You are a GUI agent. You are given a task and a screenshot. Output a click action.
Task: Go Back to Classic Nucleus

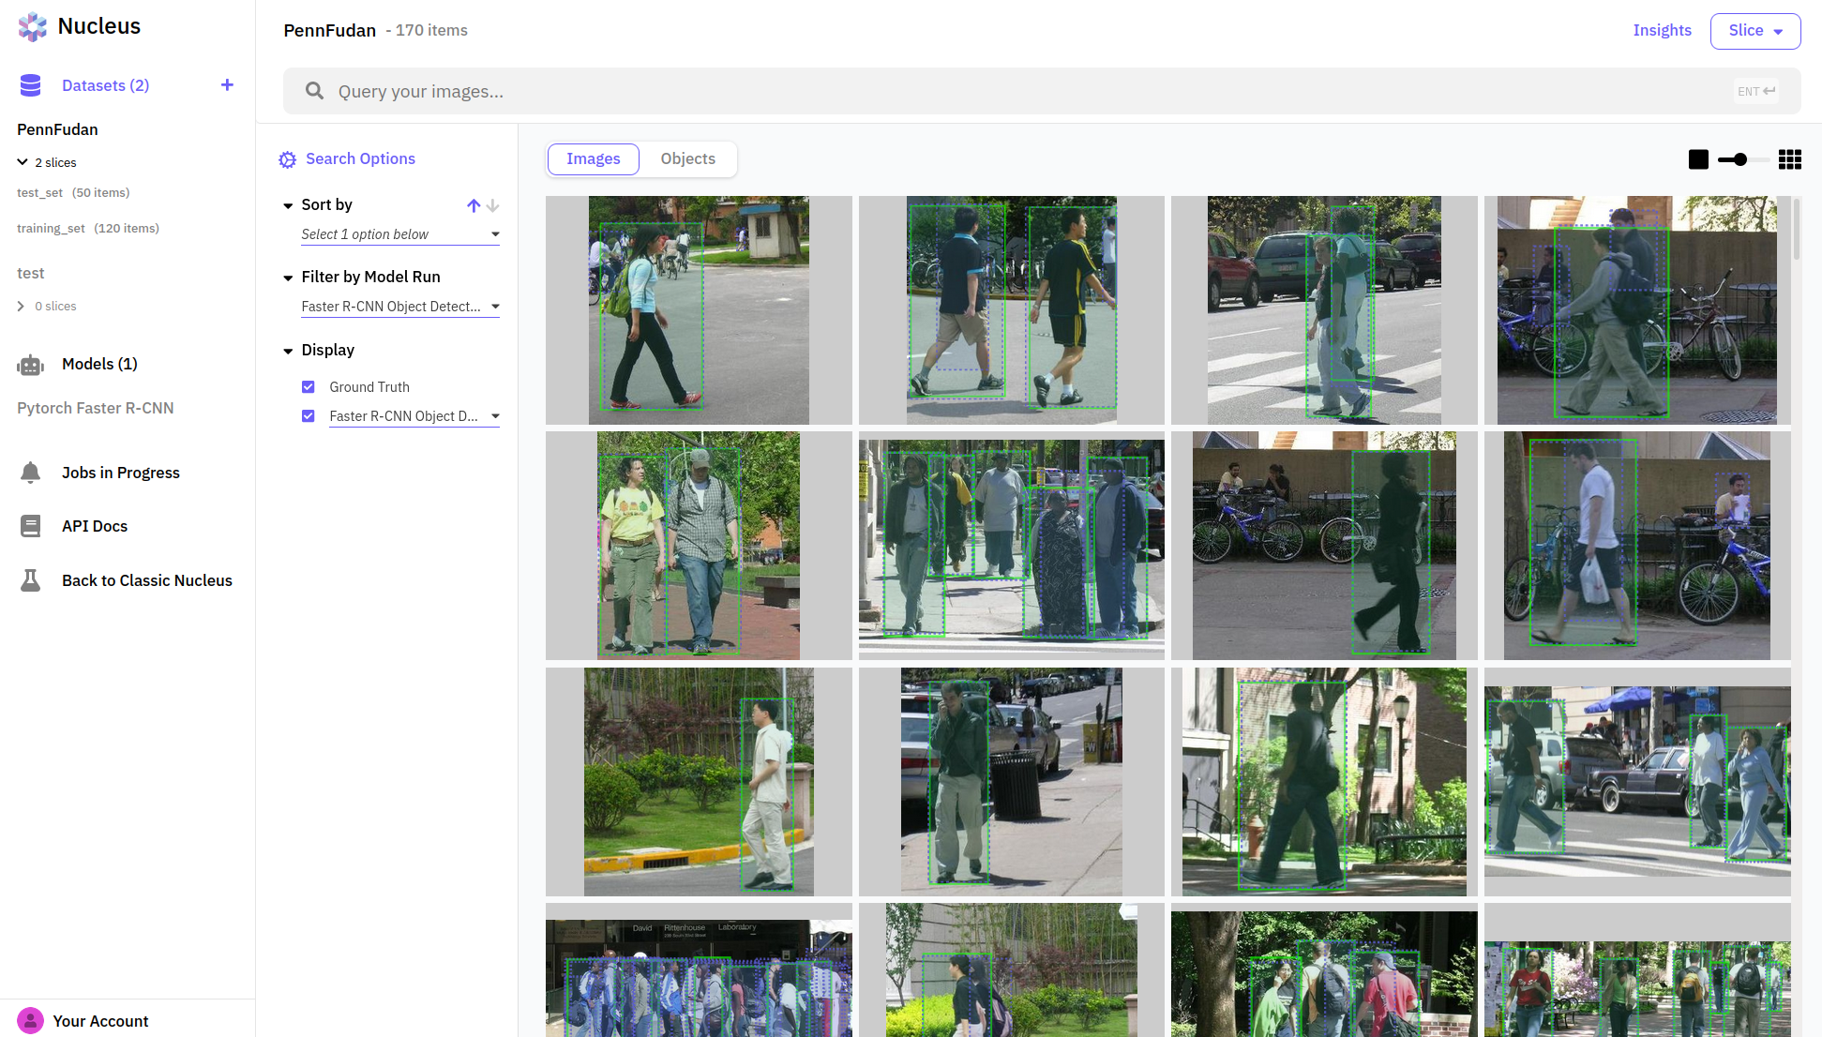pyautogui.click(x=147, y=580)
